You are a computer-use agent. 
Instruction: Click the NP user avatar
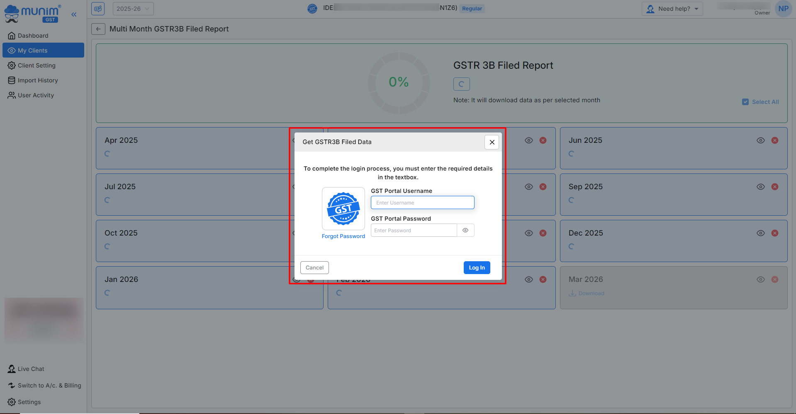coord(783,9)
